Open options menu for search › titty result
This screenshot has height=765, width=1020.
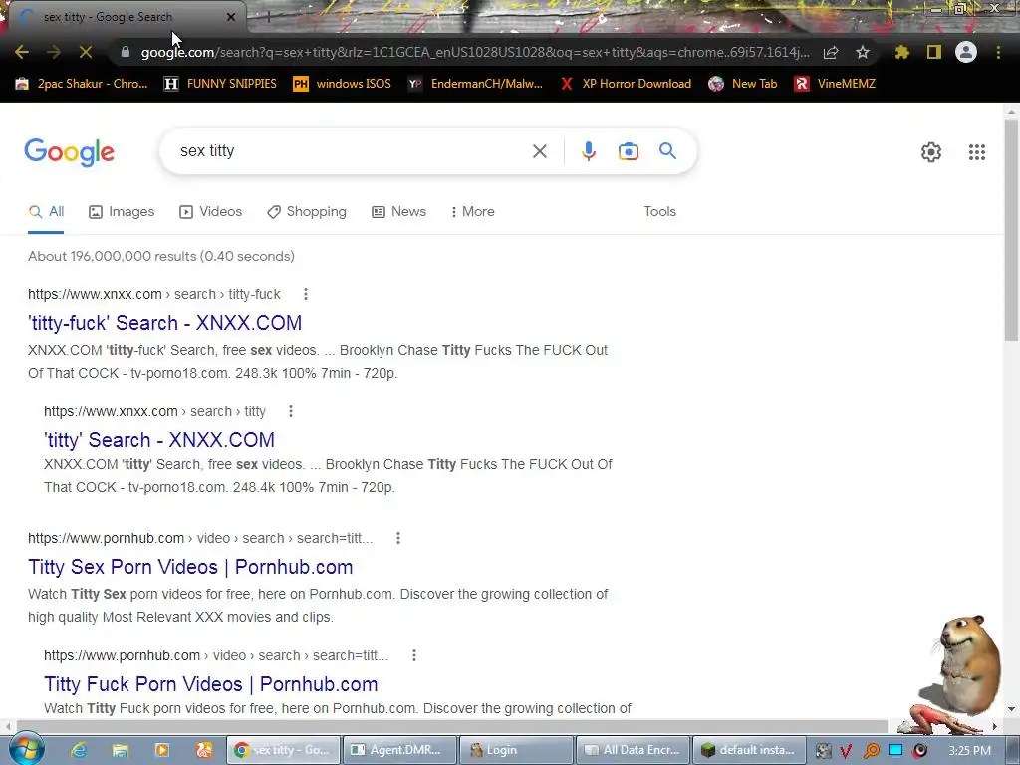click(x=291, y=411)
